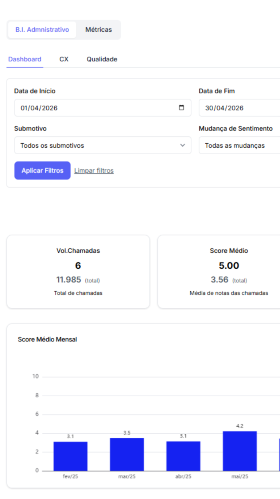
Task: Switch to the B.I. Administrativo tab
Action: tap(42, 30)
